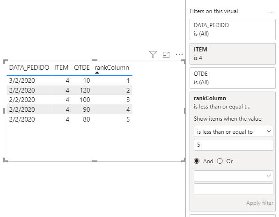Select the And radio button
This screenshot has width=279, height=217.
(x=197, y=161)
